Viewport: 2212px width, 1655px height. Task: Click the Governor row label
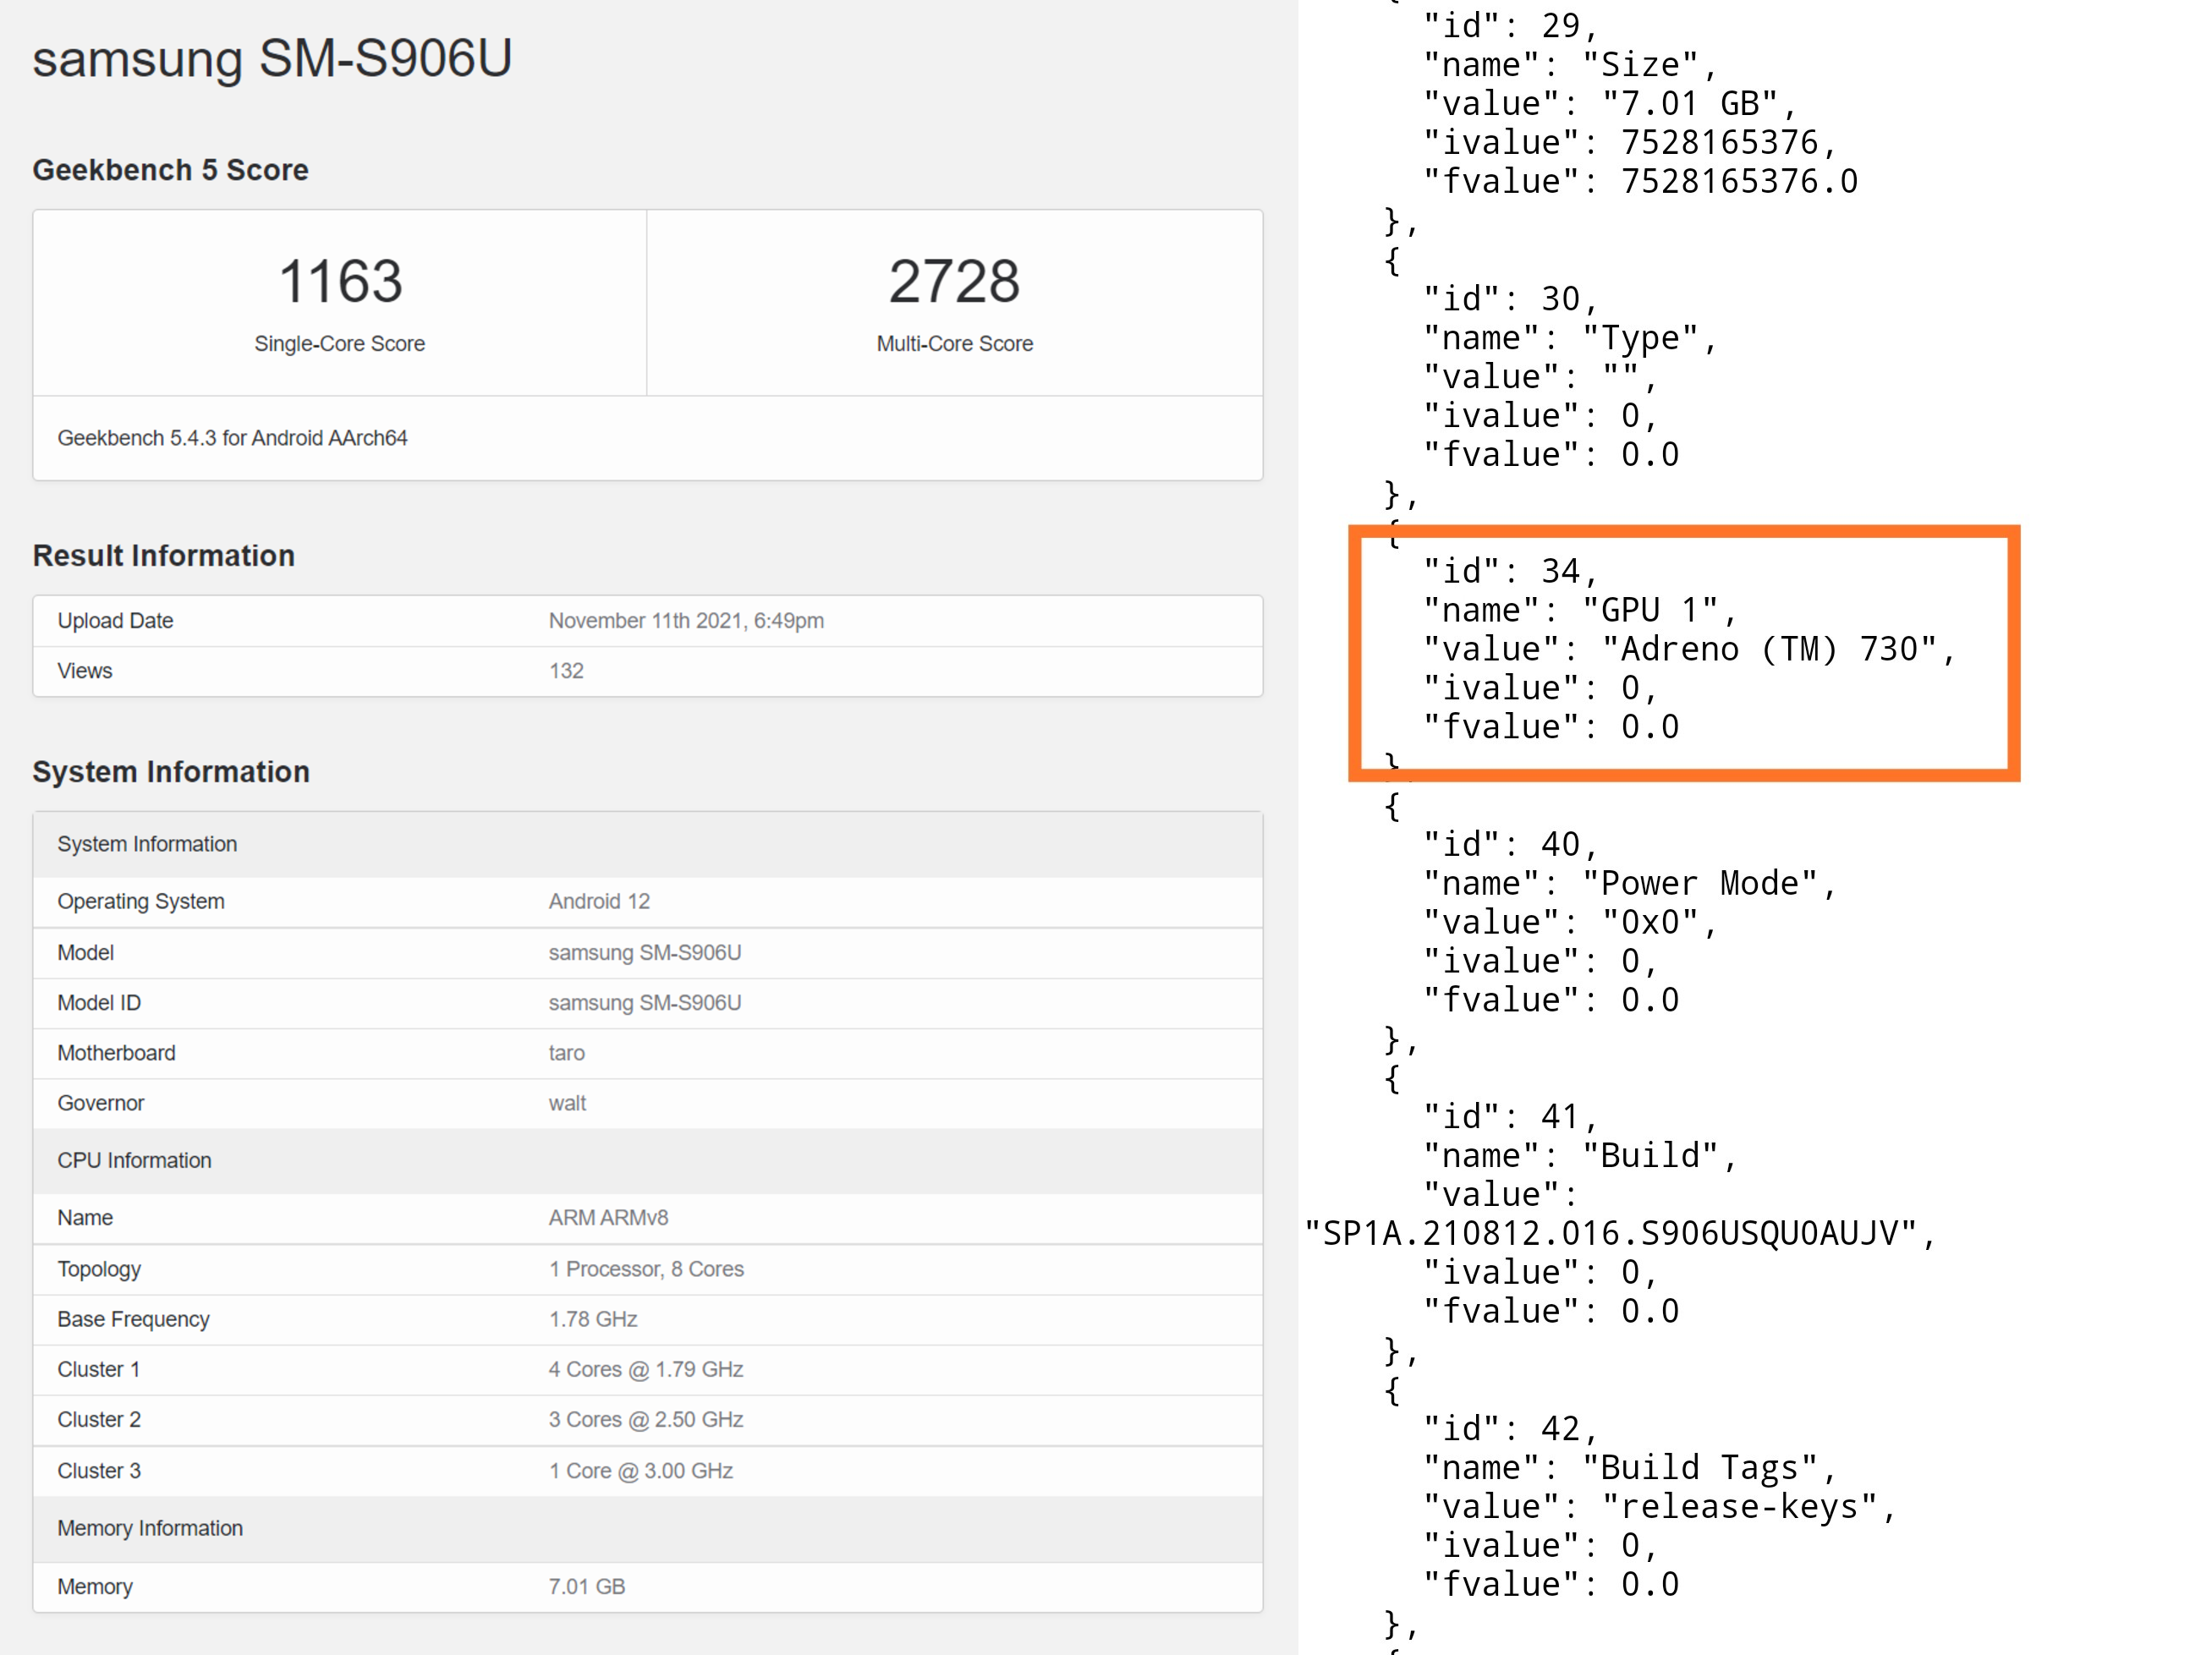click(101, 1103)
